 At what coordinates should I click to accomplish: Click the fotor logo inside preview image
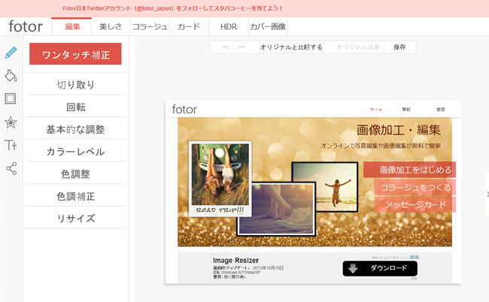(x=184, y=109)
